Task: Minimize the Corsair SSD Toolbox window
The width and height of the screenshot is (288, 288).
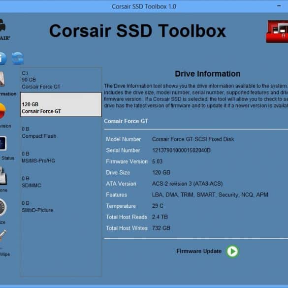Action: [x=279, y=6]
